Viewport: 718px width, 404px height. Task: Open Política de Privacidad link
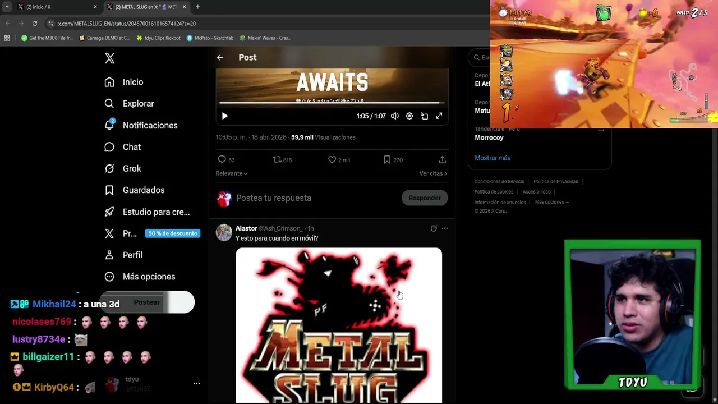(x=556, y=182)
